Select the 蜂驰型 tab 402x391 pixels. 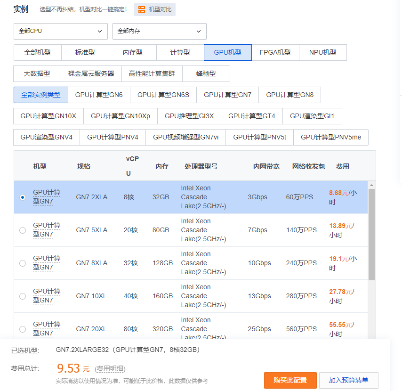(206, 74)
